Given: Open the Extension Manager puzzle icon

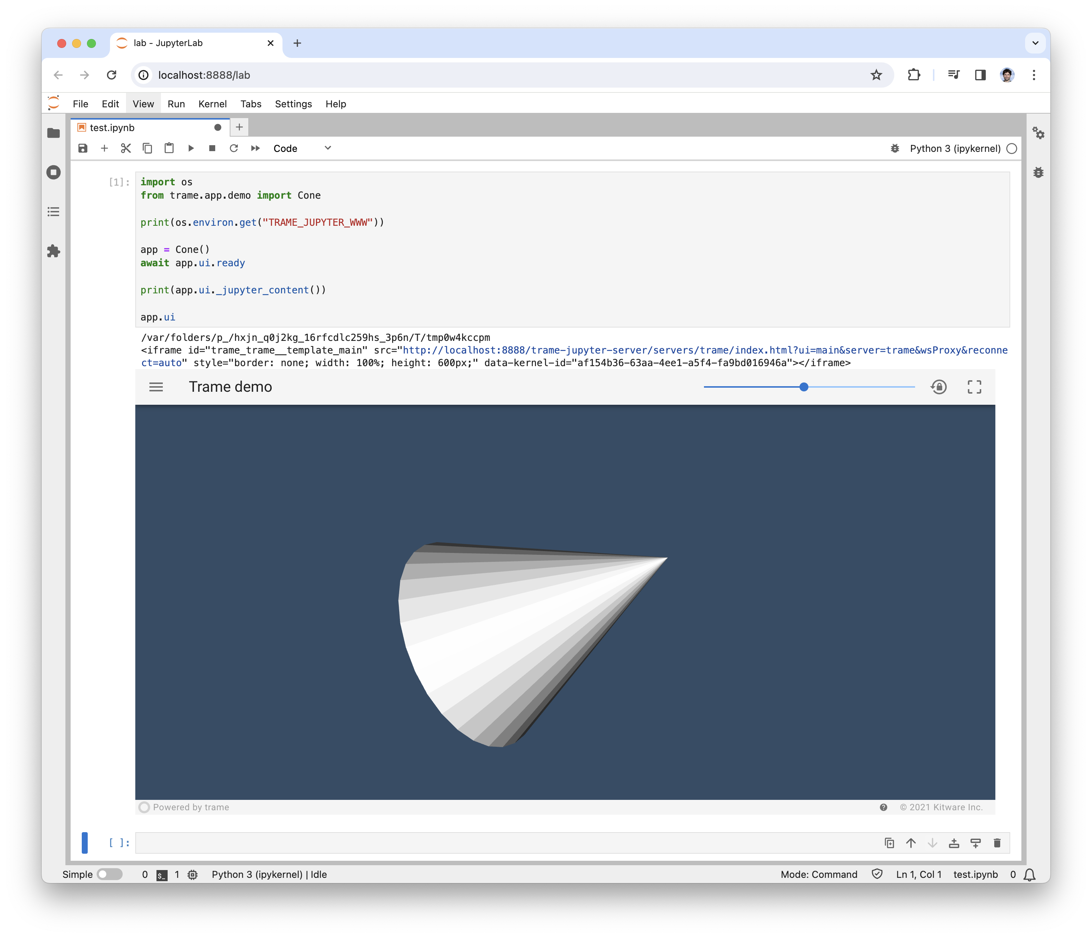Looking at the screenshot, I should tap(53, 251).
